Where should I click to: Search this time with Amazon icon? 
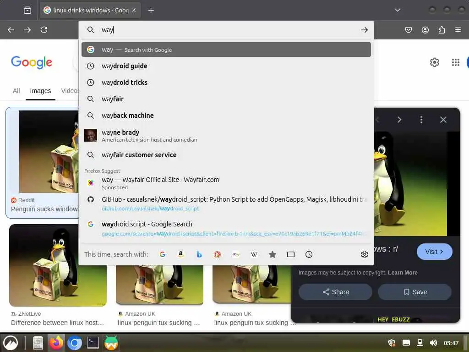[x=180, y=254]
